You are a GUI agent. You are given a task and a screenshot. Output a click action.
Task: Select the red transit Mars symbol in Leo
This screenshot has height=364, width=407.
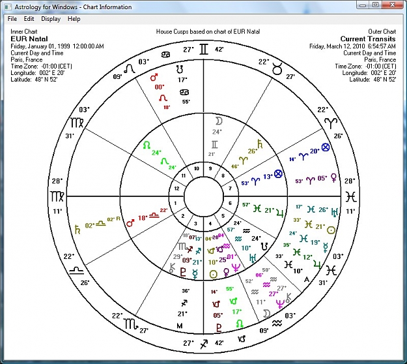pyautogui.click(x=154, y=78)
